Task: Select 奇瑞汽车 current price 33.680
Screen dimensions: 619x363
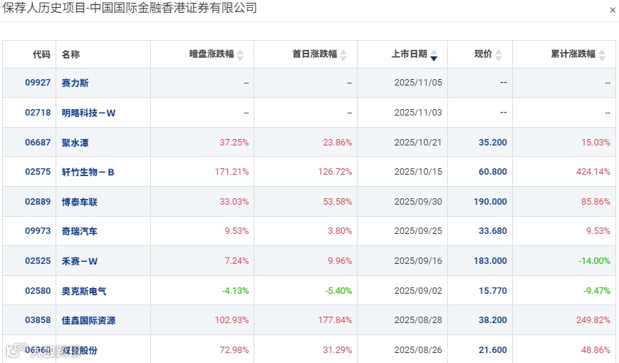Action: tap(493, 231)
